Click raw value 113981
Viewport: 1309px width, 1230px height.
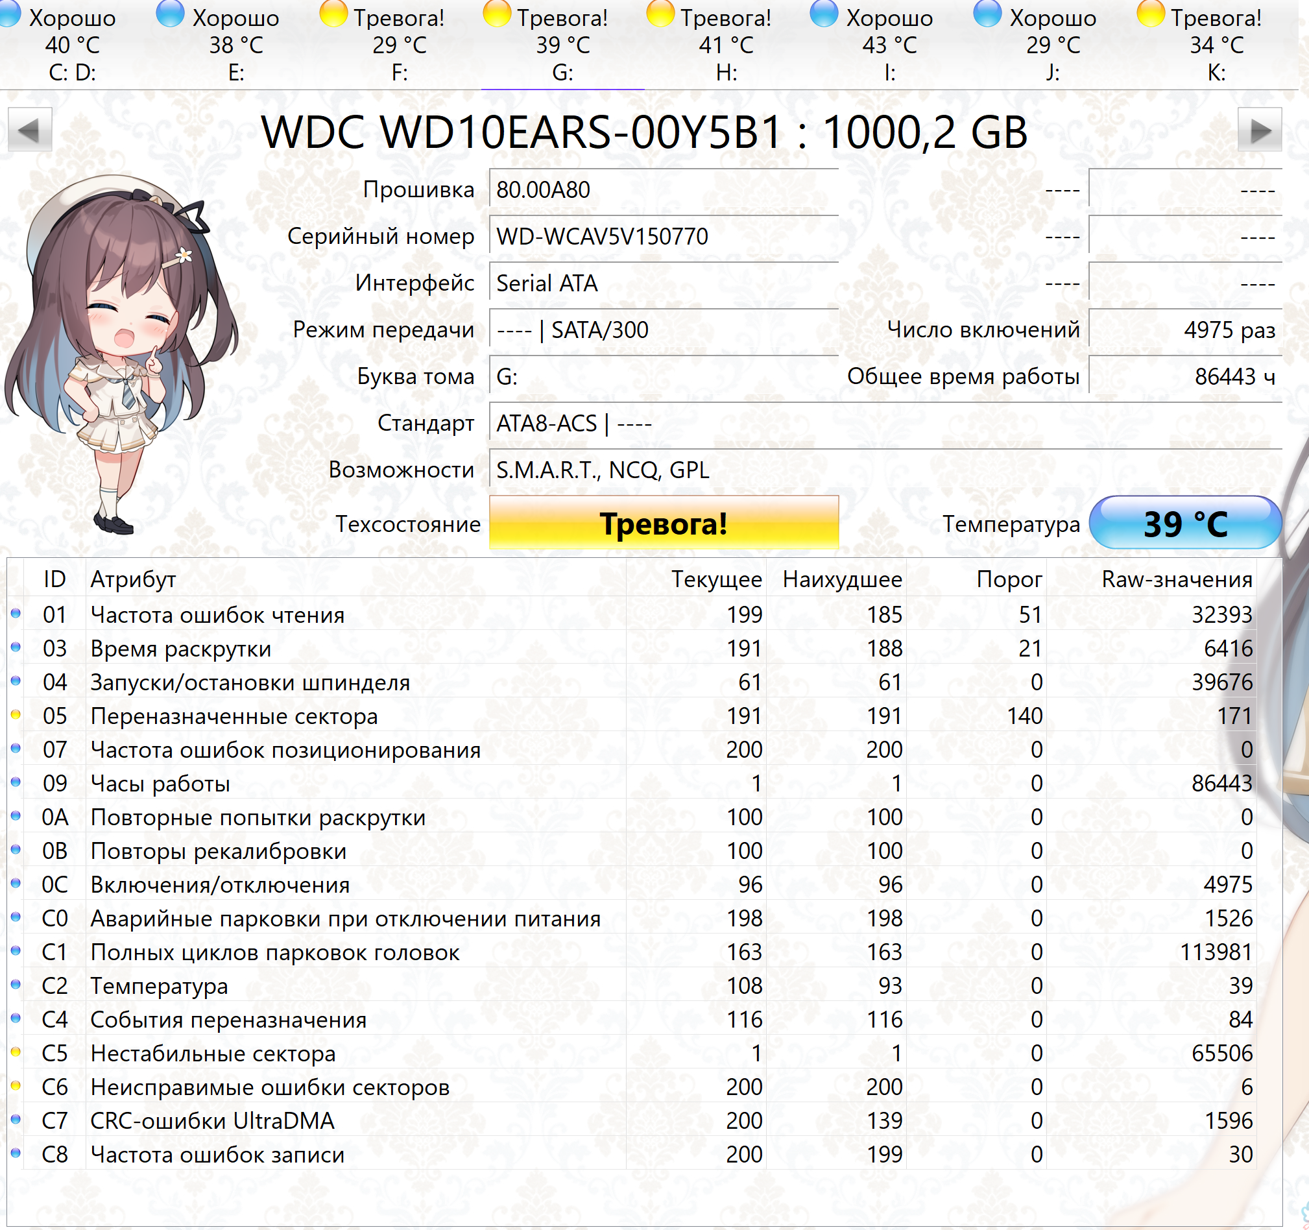1216,952
